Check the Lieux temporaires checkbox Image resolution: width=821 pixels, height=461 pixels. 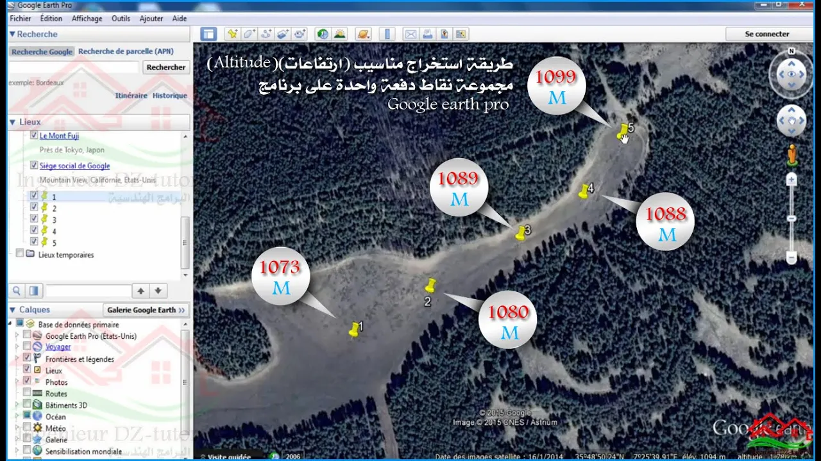[x=20, y=254]
